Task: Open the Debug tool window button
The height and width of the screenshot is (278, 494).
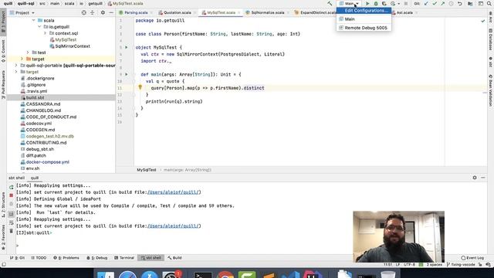Action: pos(97,258)
